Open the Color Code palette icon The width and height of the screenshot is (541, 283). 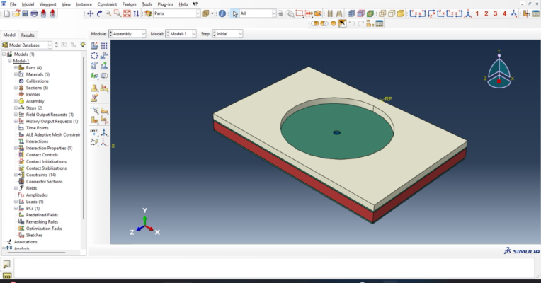(x=149, y=13)
